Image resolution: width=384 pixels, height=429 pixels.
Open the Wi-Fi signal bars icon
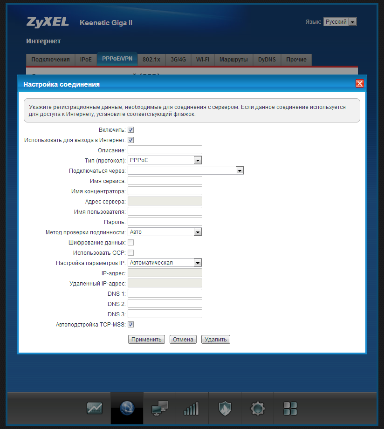192,409
